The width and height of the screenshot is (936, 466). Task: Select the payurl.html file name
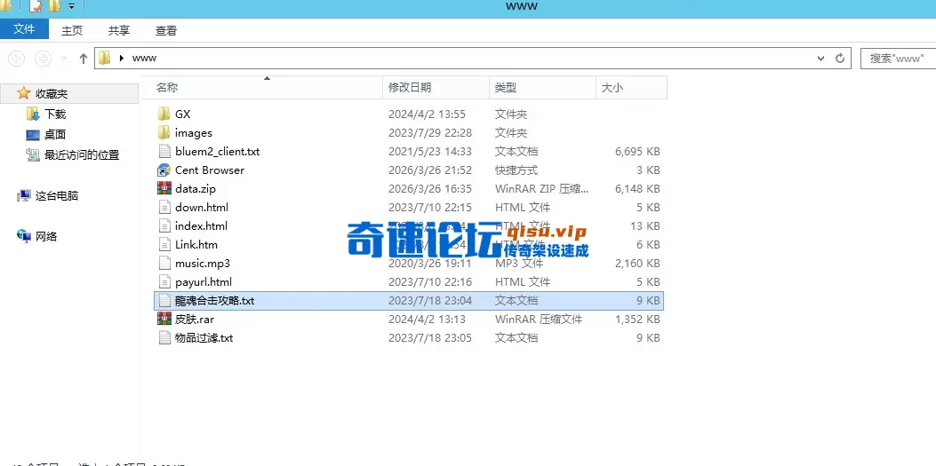point(204,282)
